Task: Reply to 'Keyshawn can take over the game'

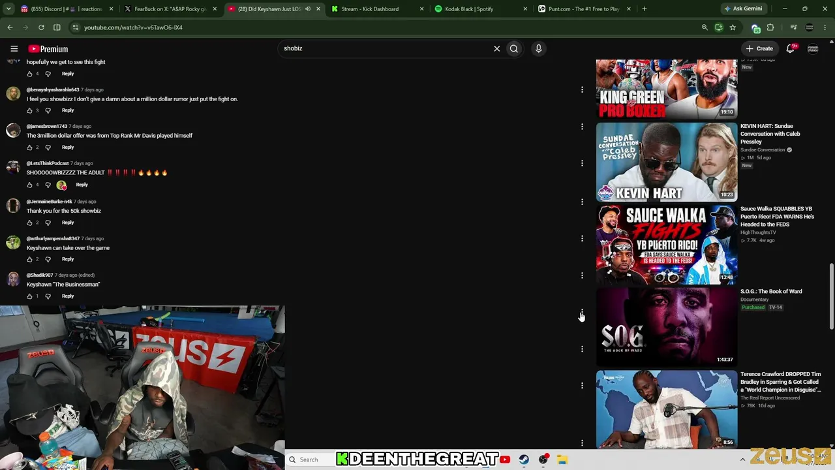Action: click(68, 259)
